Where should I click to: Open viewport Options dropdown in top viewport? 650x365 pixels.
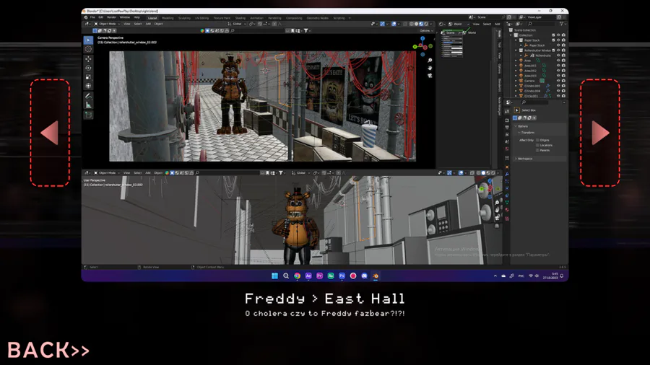[425, 30]
